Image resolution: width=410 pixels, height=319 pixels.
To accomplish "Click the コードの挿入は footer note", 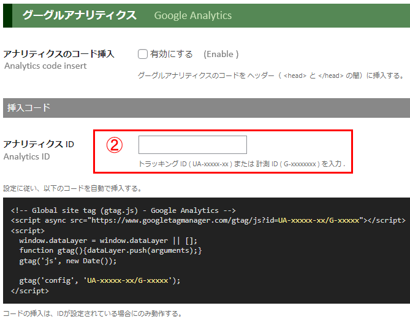I will point(93,313).
